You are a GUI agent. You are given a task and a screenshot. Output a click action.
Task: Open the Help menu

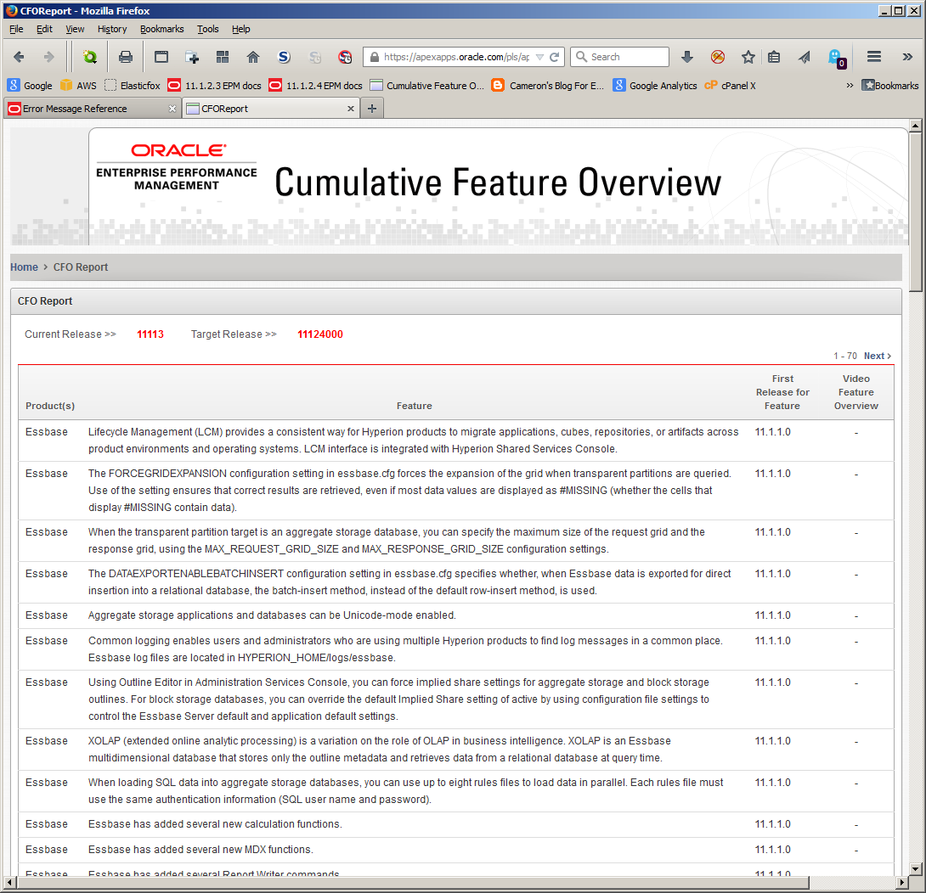(x=241, y=29)
